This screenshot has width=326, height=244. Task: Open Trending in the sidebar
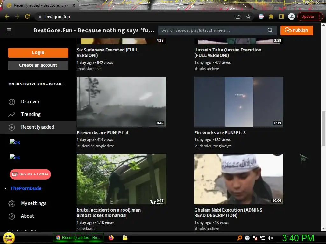pos(31,114)
